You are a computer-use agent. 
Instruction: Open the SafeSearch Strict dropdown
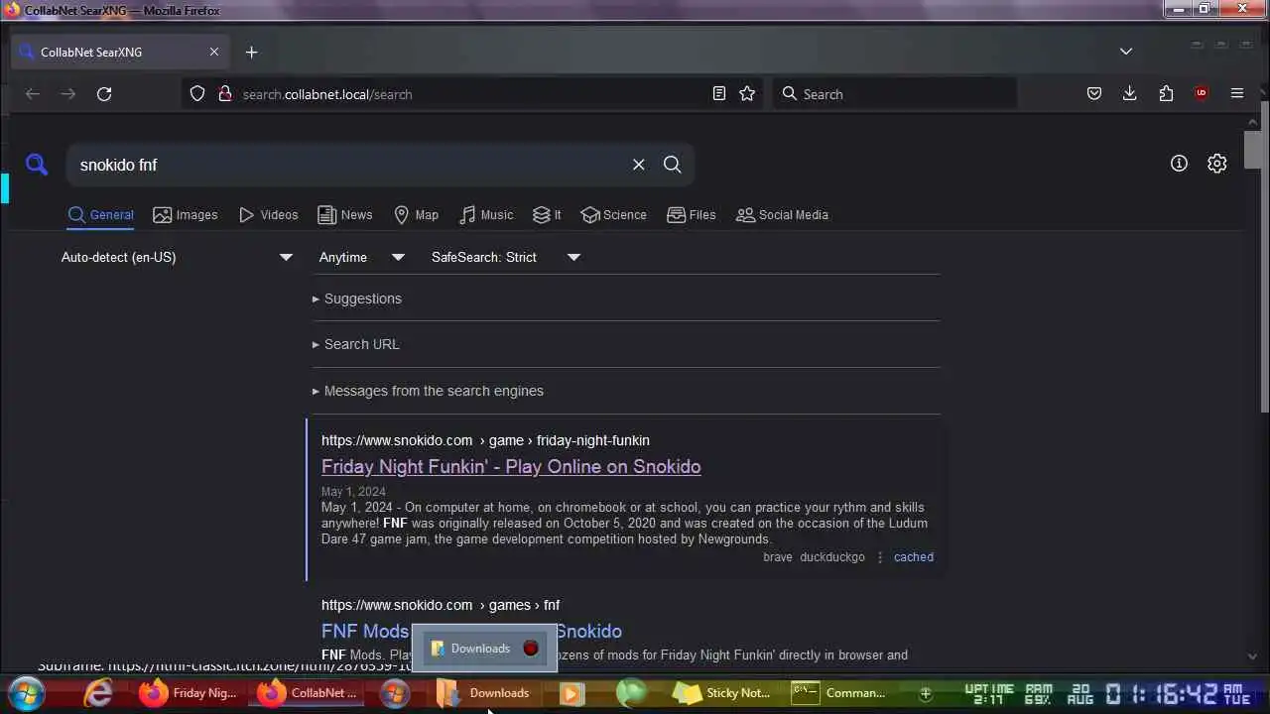505,257
